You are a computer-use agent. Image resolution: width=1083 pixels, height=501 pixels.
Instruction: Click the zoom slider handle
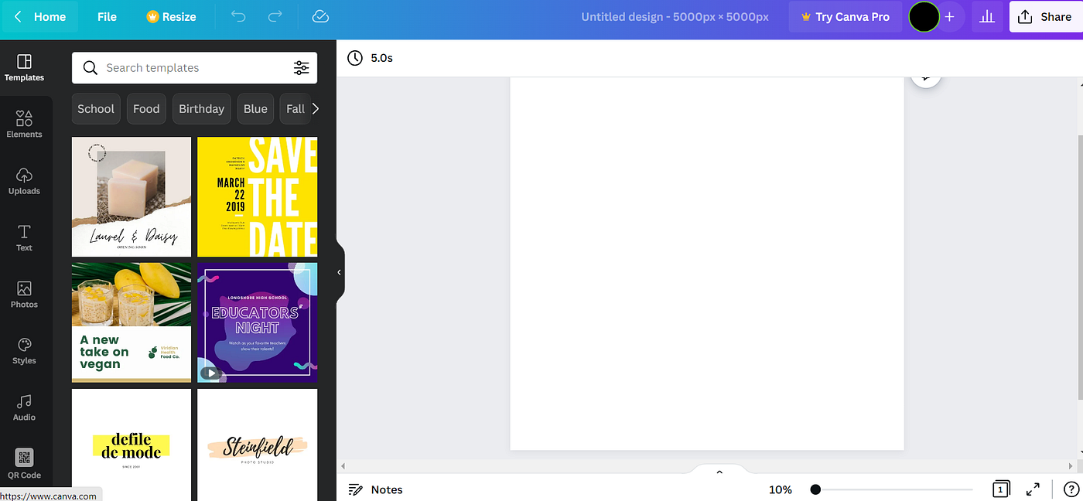click(815, 489)
